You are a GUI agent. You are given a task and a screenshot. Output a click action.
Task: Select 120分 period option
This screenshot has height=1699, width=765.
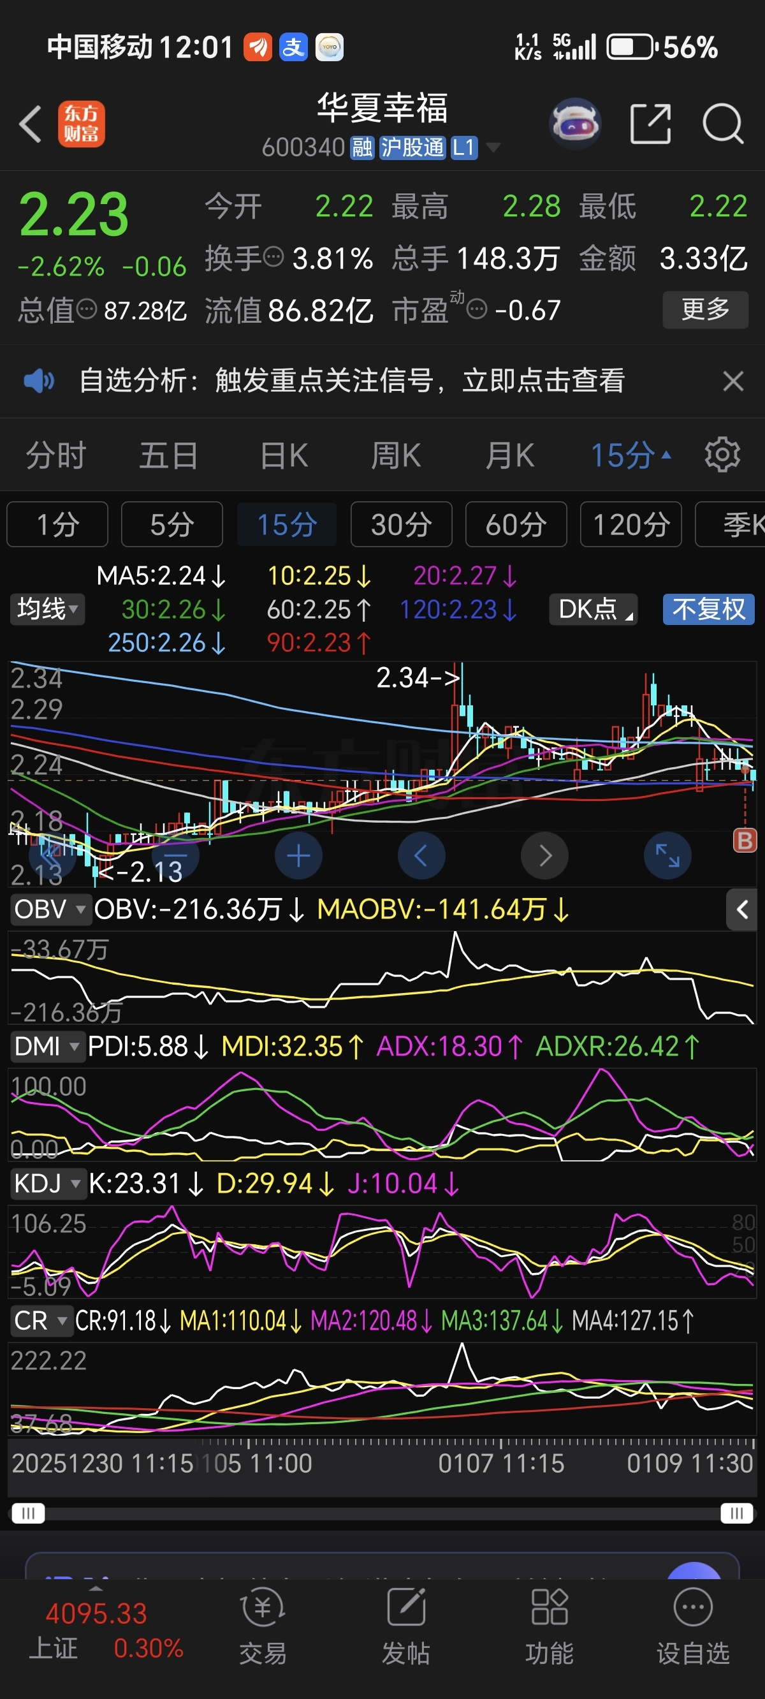[x=631, y=524]
